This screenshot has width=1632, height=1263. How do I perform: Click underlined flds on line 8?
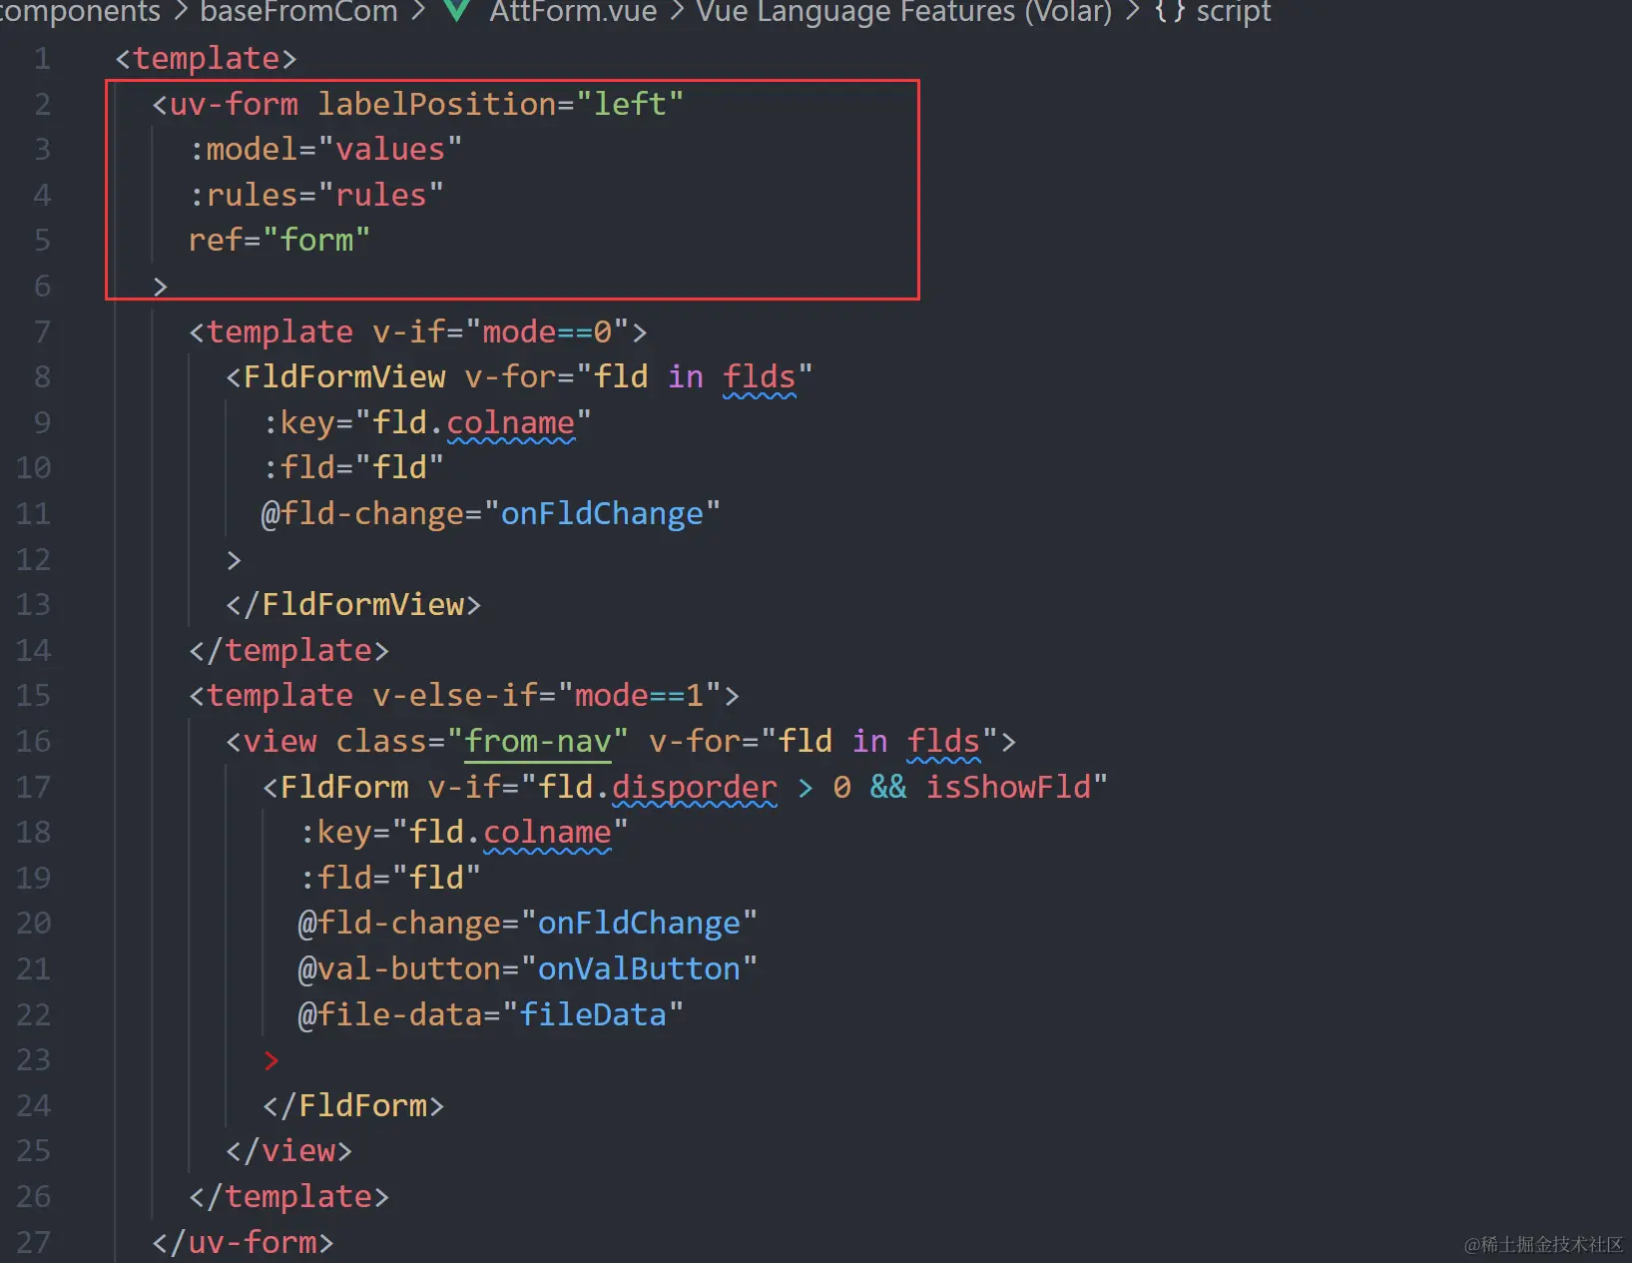coord(760,377)
